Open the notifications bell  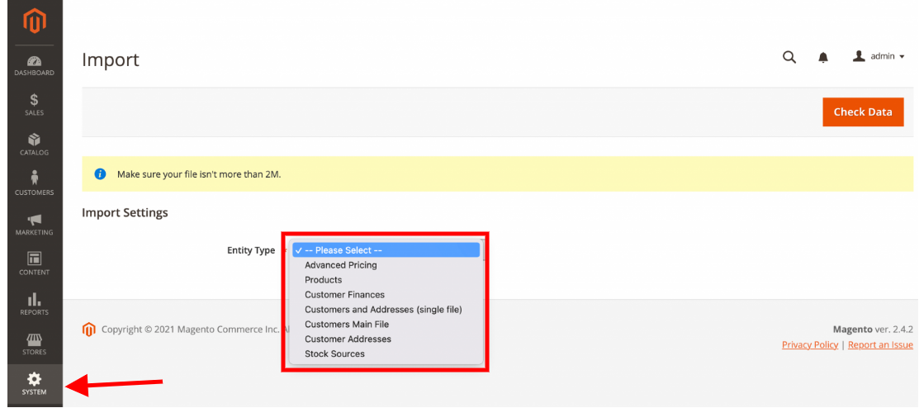(x=823, y=57)
